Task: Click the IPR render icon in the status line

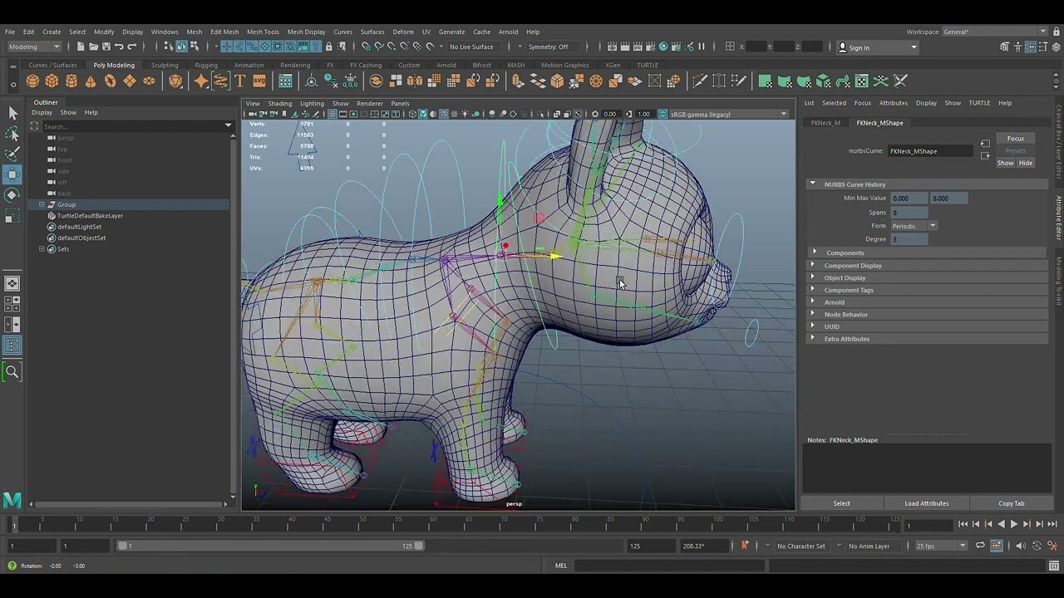Action: 637,47
